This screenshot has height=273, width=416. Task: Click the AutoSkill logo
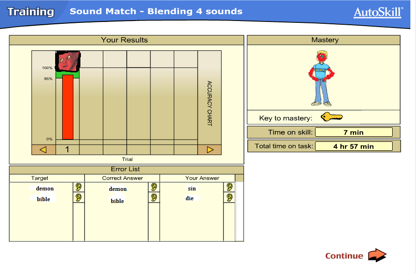point(378,13)
